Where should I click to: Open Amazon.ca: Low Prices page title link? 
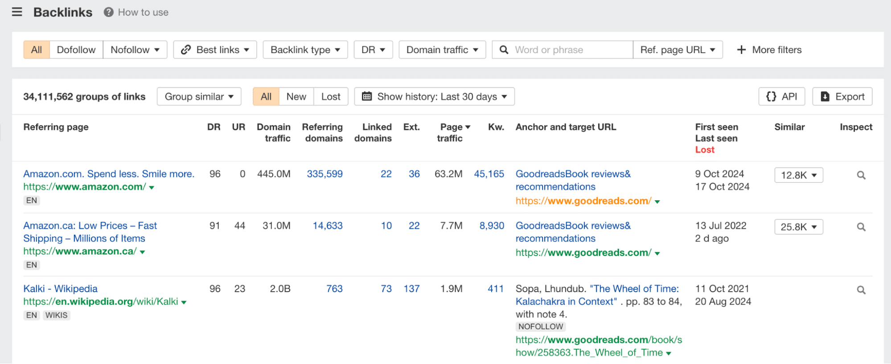[x=90, y=232]
